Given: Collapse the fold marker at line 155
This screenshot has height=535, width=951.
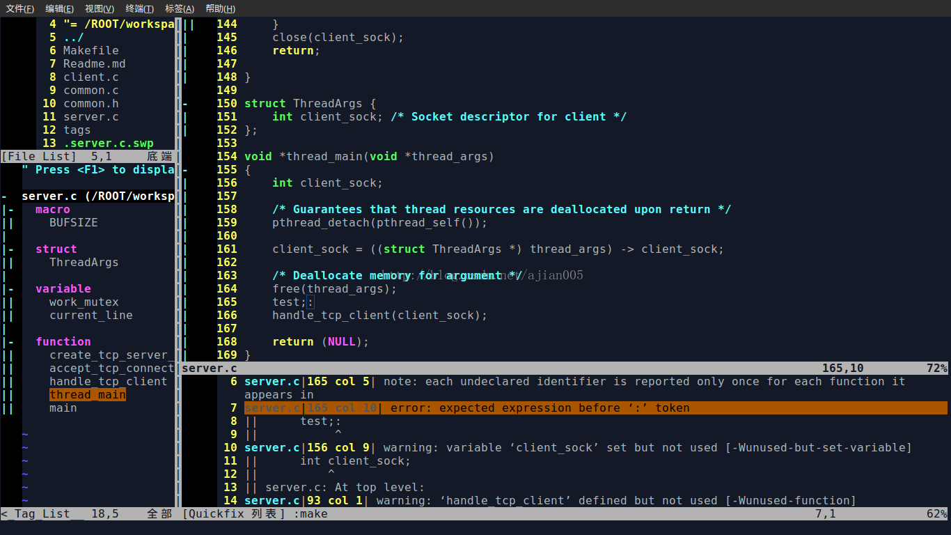Looking at the screenshot, I should pos(185,170).
